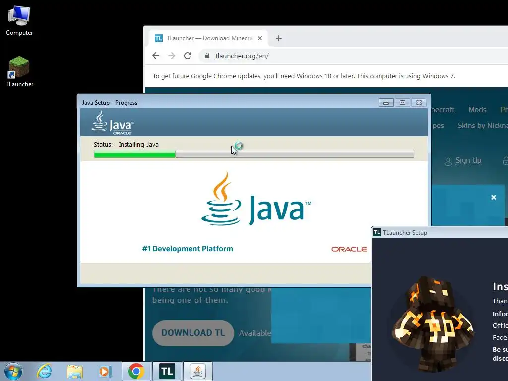Viewport: 508px width, 381px height.
Task: Go back in the Chrome browser
Action: pos(156,56)
